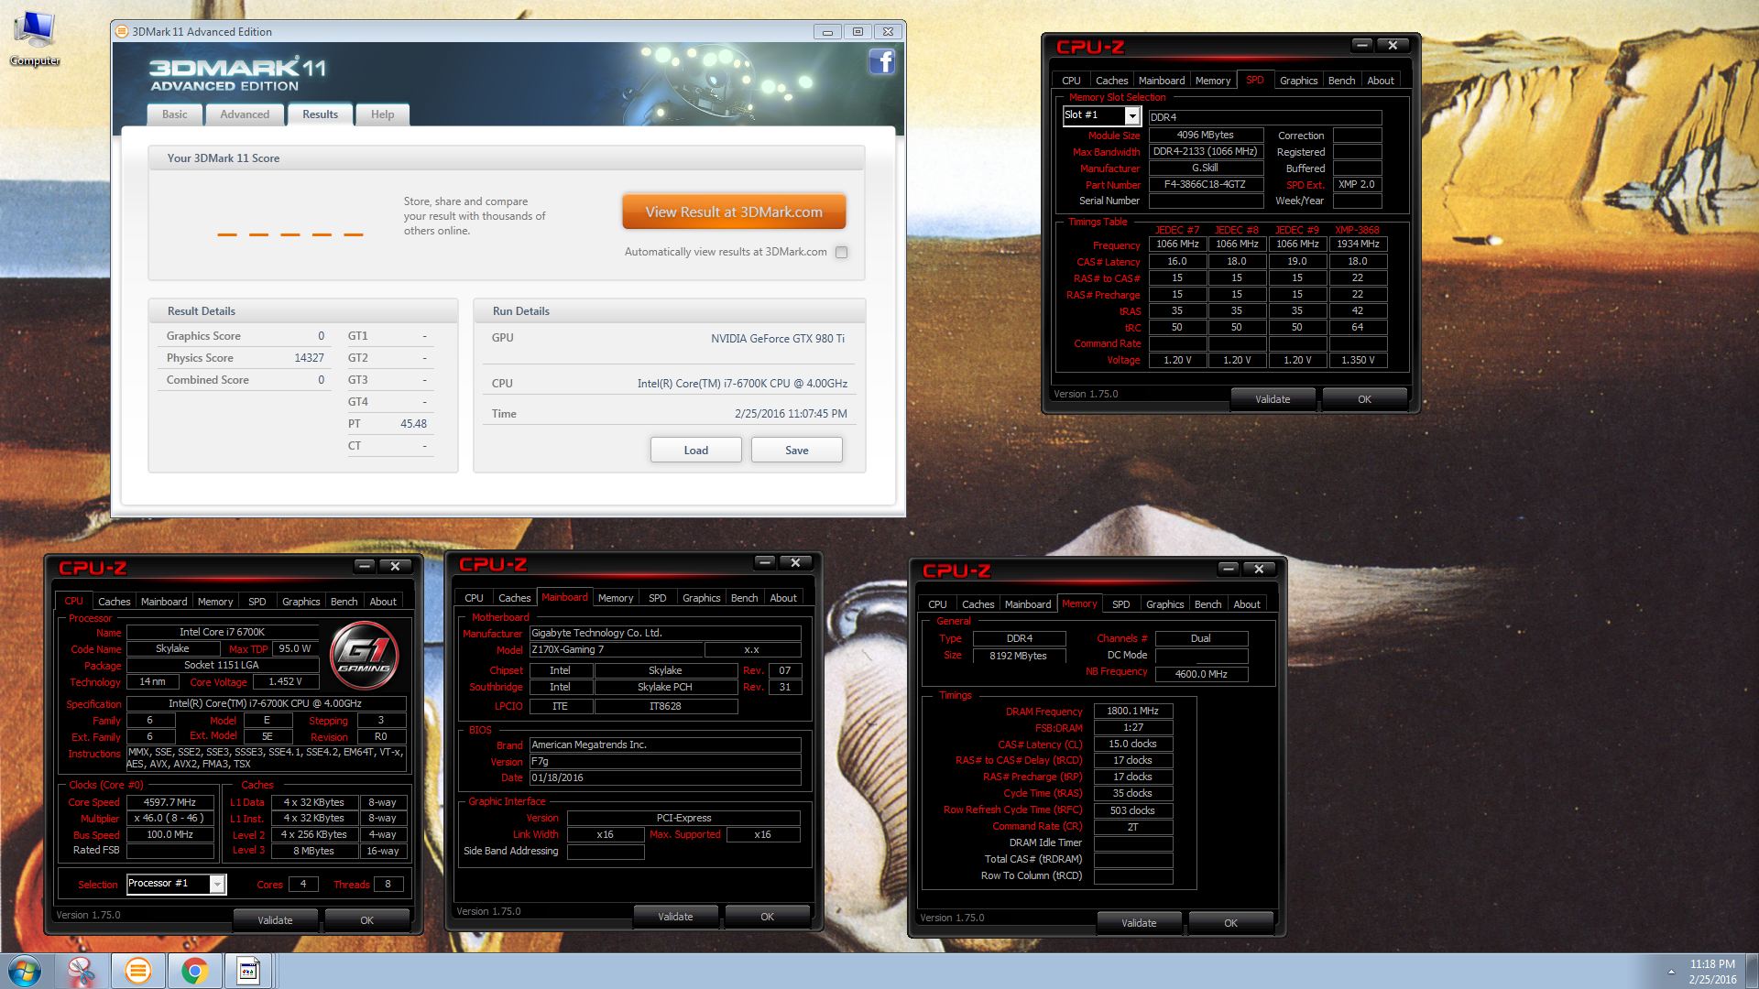Viewport: 1759px width, 989px height.
Task: Open Processor #1 selection dropdown
Action: (217, 884)
